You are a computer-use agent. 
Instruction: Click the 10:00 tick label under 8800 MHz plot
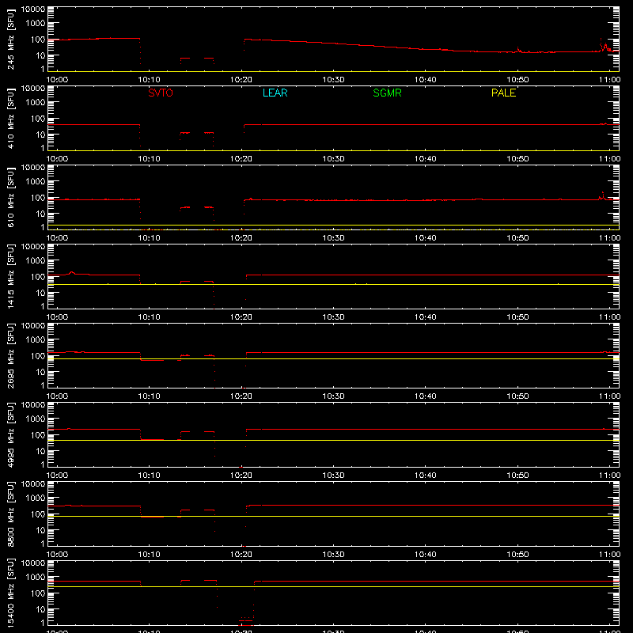tap(57, 555)
